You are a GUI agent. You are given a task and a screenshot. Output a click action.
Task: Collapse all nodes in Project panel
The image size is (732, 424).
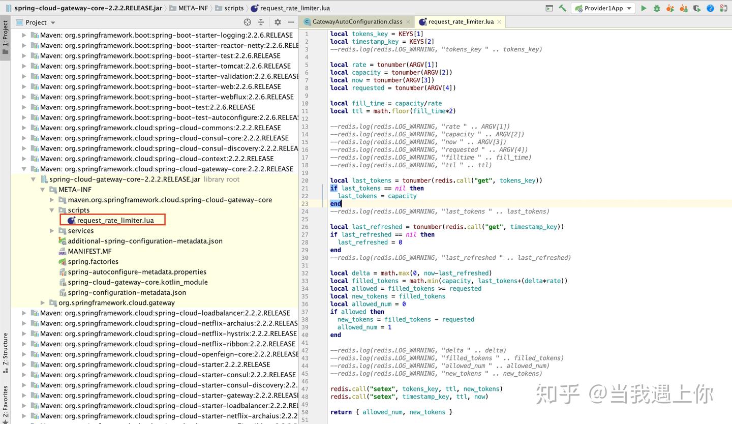pyautogui.click(x=261, y=22)
